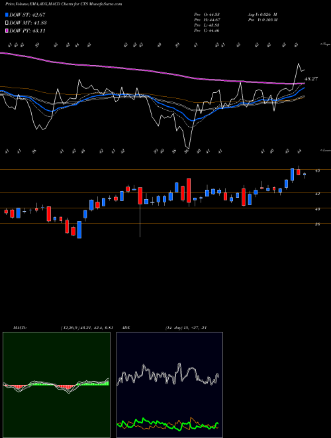Click the 'Pre H: 44.67' value
Viewport: 331px width, 438px height.
point(207,20)
